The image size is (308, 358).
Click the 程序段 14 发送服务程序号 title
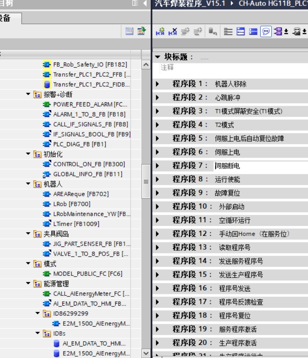[x=241, y=261]
